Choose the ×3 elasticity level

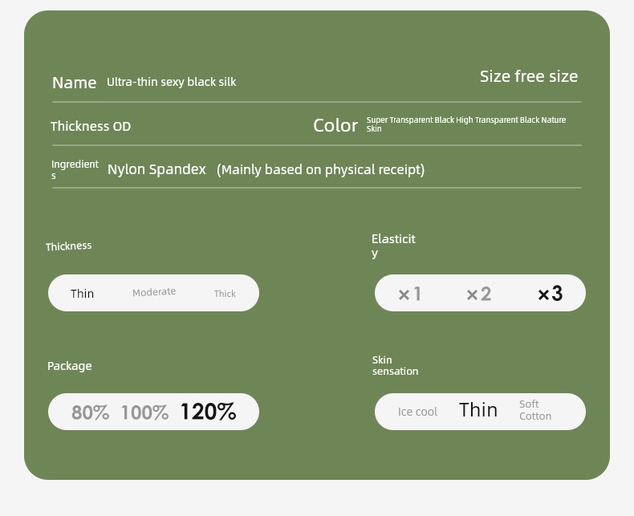[x=550, y=294]
